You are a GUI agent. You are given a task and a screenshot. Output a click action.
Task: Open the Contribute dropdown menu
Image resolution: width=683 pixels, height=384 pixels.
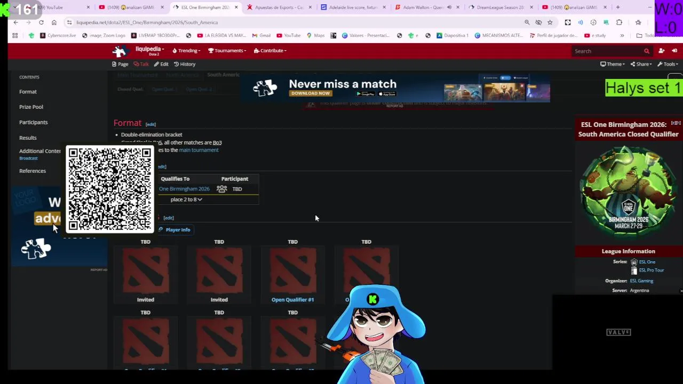[270, 51]
